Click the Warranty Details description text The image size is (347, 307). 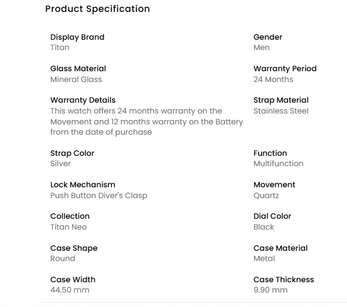coord(146,121)
